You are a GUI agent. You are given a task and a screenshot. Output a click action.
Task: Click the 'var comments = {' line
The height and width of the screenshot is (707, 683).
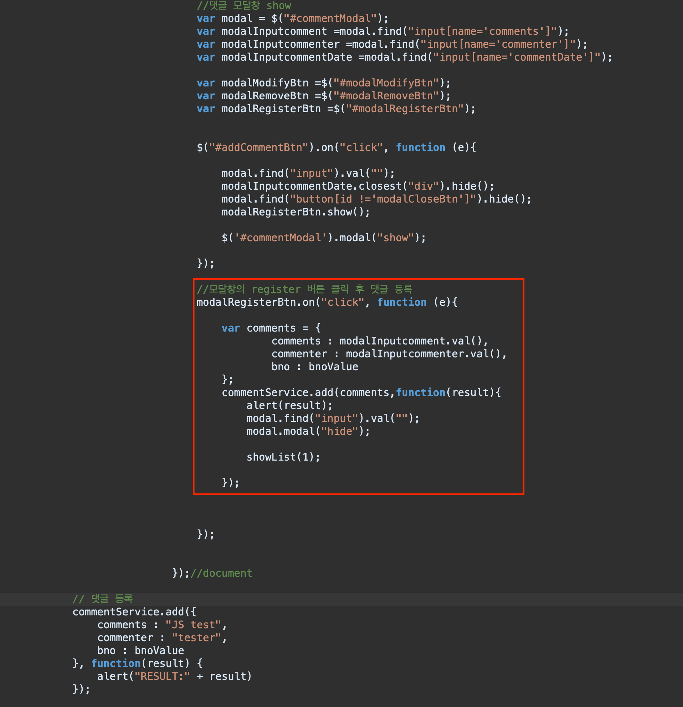(271, 328)
